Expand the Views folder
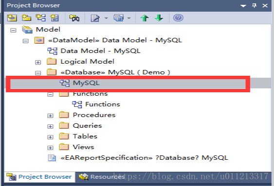The width and height of the screenshot is (274, 186). click(x=50, y=148)
